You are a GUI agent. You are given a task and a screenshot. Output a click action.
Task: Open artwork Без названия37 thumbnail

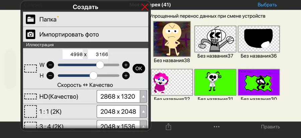pyautogui.click(x=215, y=39)
